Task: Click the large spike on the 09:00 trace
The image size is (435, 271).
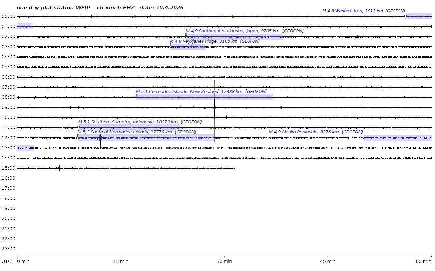Action: tap(214, 107)
